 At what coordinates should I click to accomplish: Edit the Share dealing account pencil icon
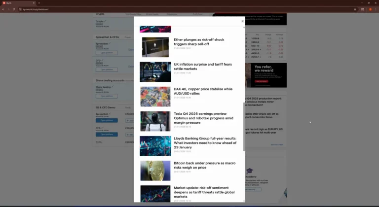(x=113, y=87)
